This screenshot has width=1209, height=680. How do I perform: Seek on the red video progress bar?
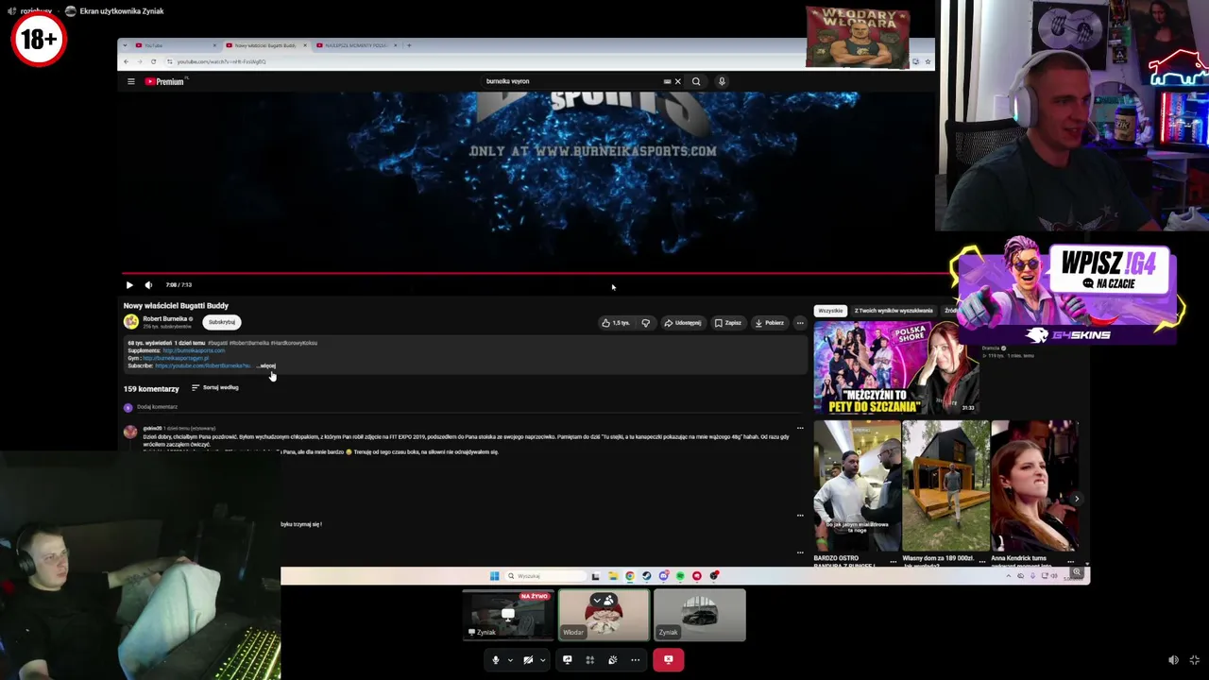(534, 274)
